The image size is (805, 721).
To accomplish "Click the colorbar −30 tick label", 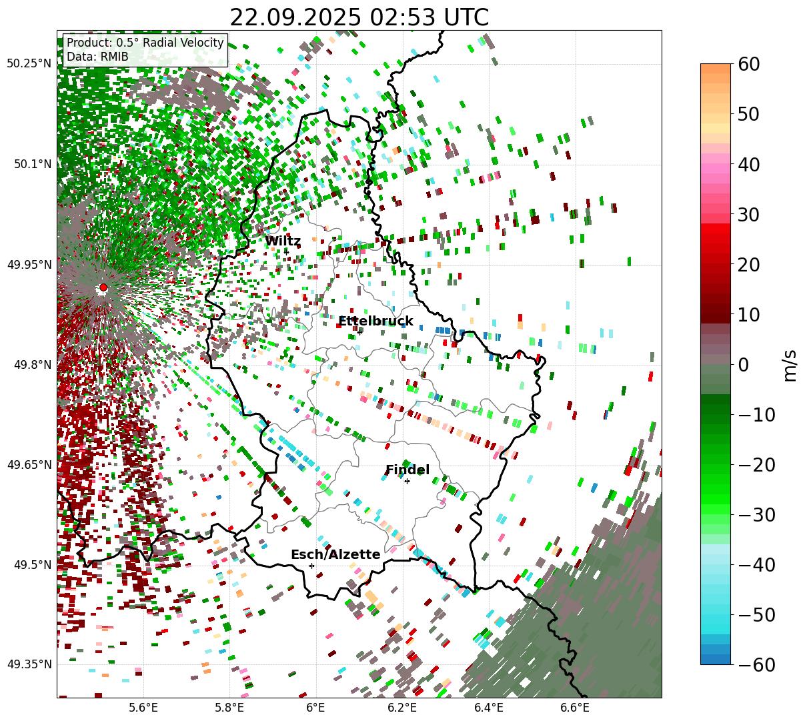I will pyautogui.click(x=757, y=514).
